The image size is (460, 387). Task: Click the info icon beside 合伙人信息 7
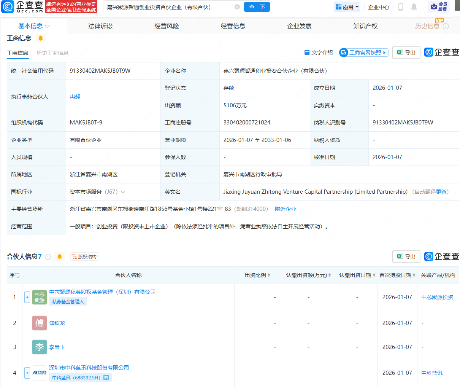(48, 256)
